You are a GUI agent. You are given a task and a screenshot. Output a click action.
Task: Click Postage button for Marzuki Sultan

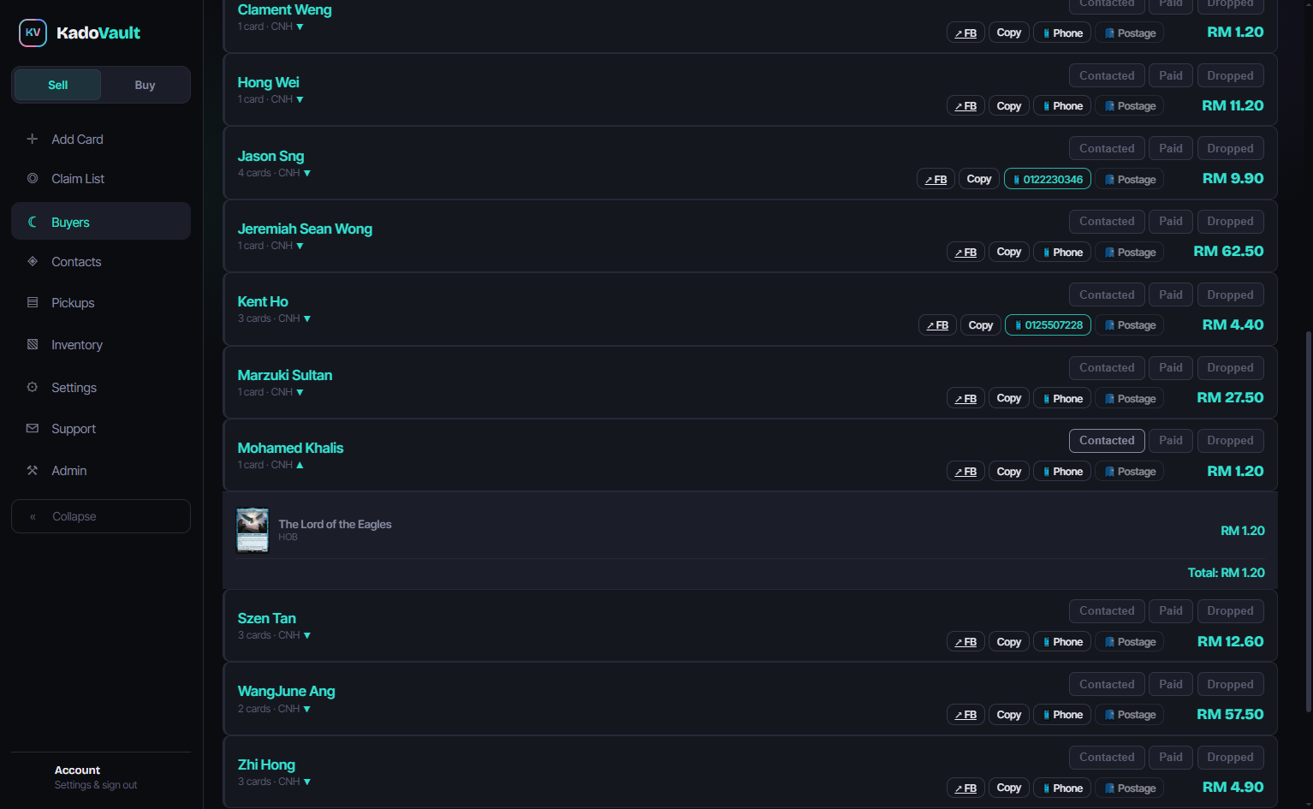pyautogui.click(x=1130, y=399)
